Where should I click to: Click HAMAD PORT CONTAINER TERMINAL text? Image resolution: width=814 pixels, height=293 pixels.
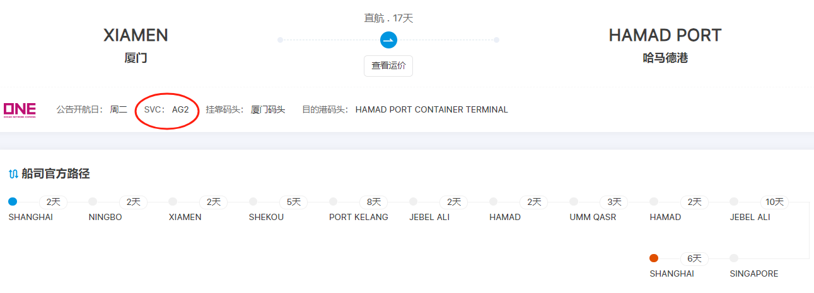tap(431, 109)
